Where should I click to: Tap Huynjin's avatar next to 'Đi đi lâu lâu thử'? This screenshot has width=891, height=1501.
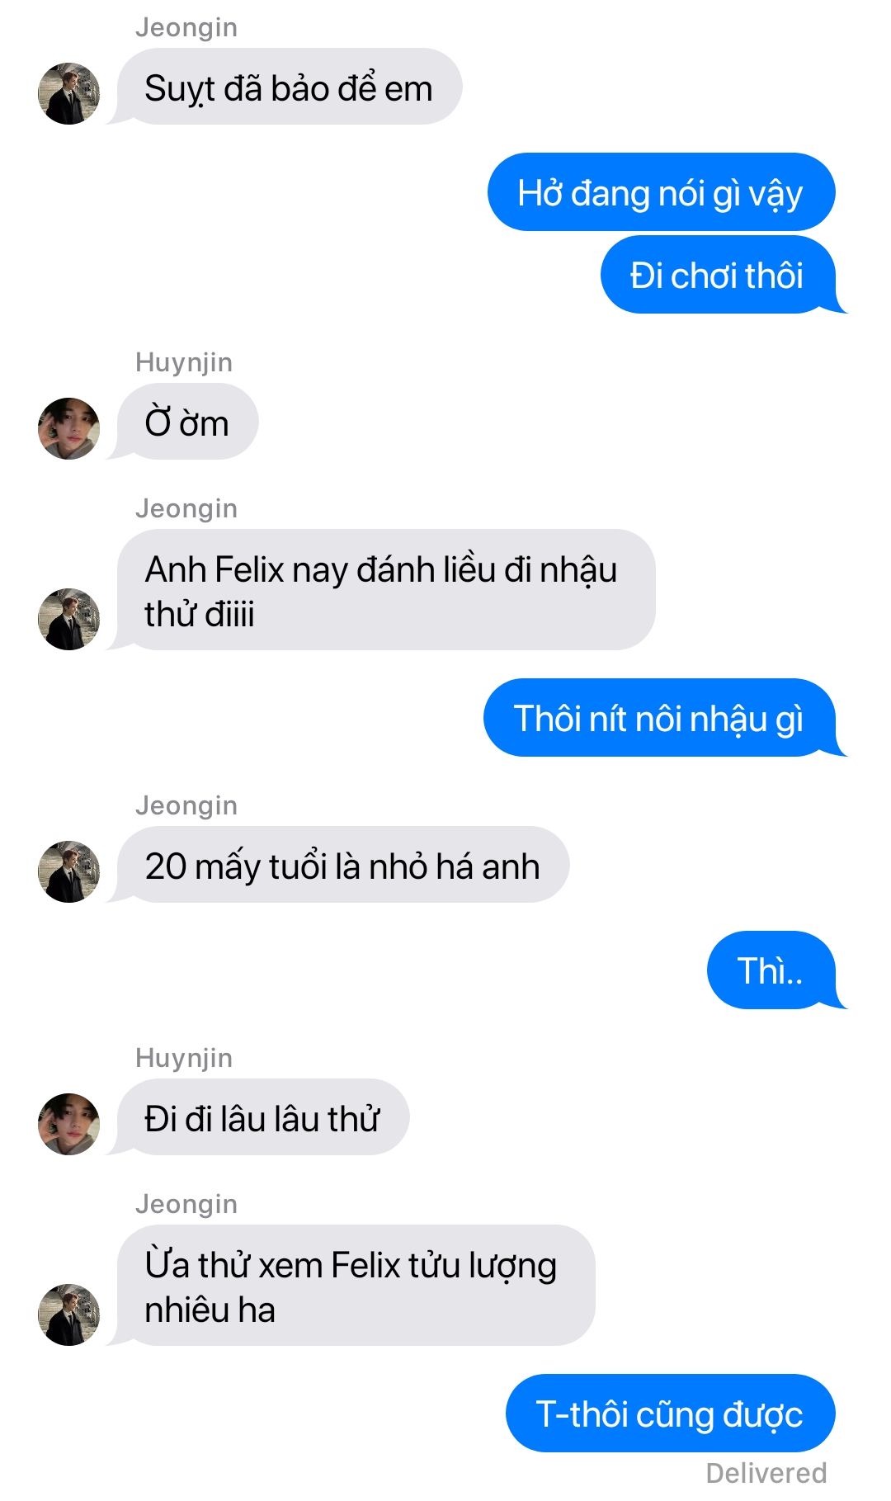click(x=68, y=1124)
